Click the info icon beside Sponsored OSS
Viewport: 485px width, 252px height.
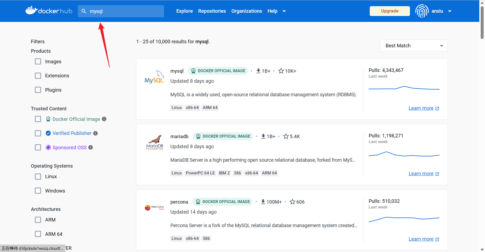click(x=91, y=147)
